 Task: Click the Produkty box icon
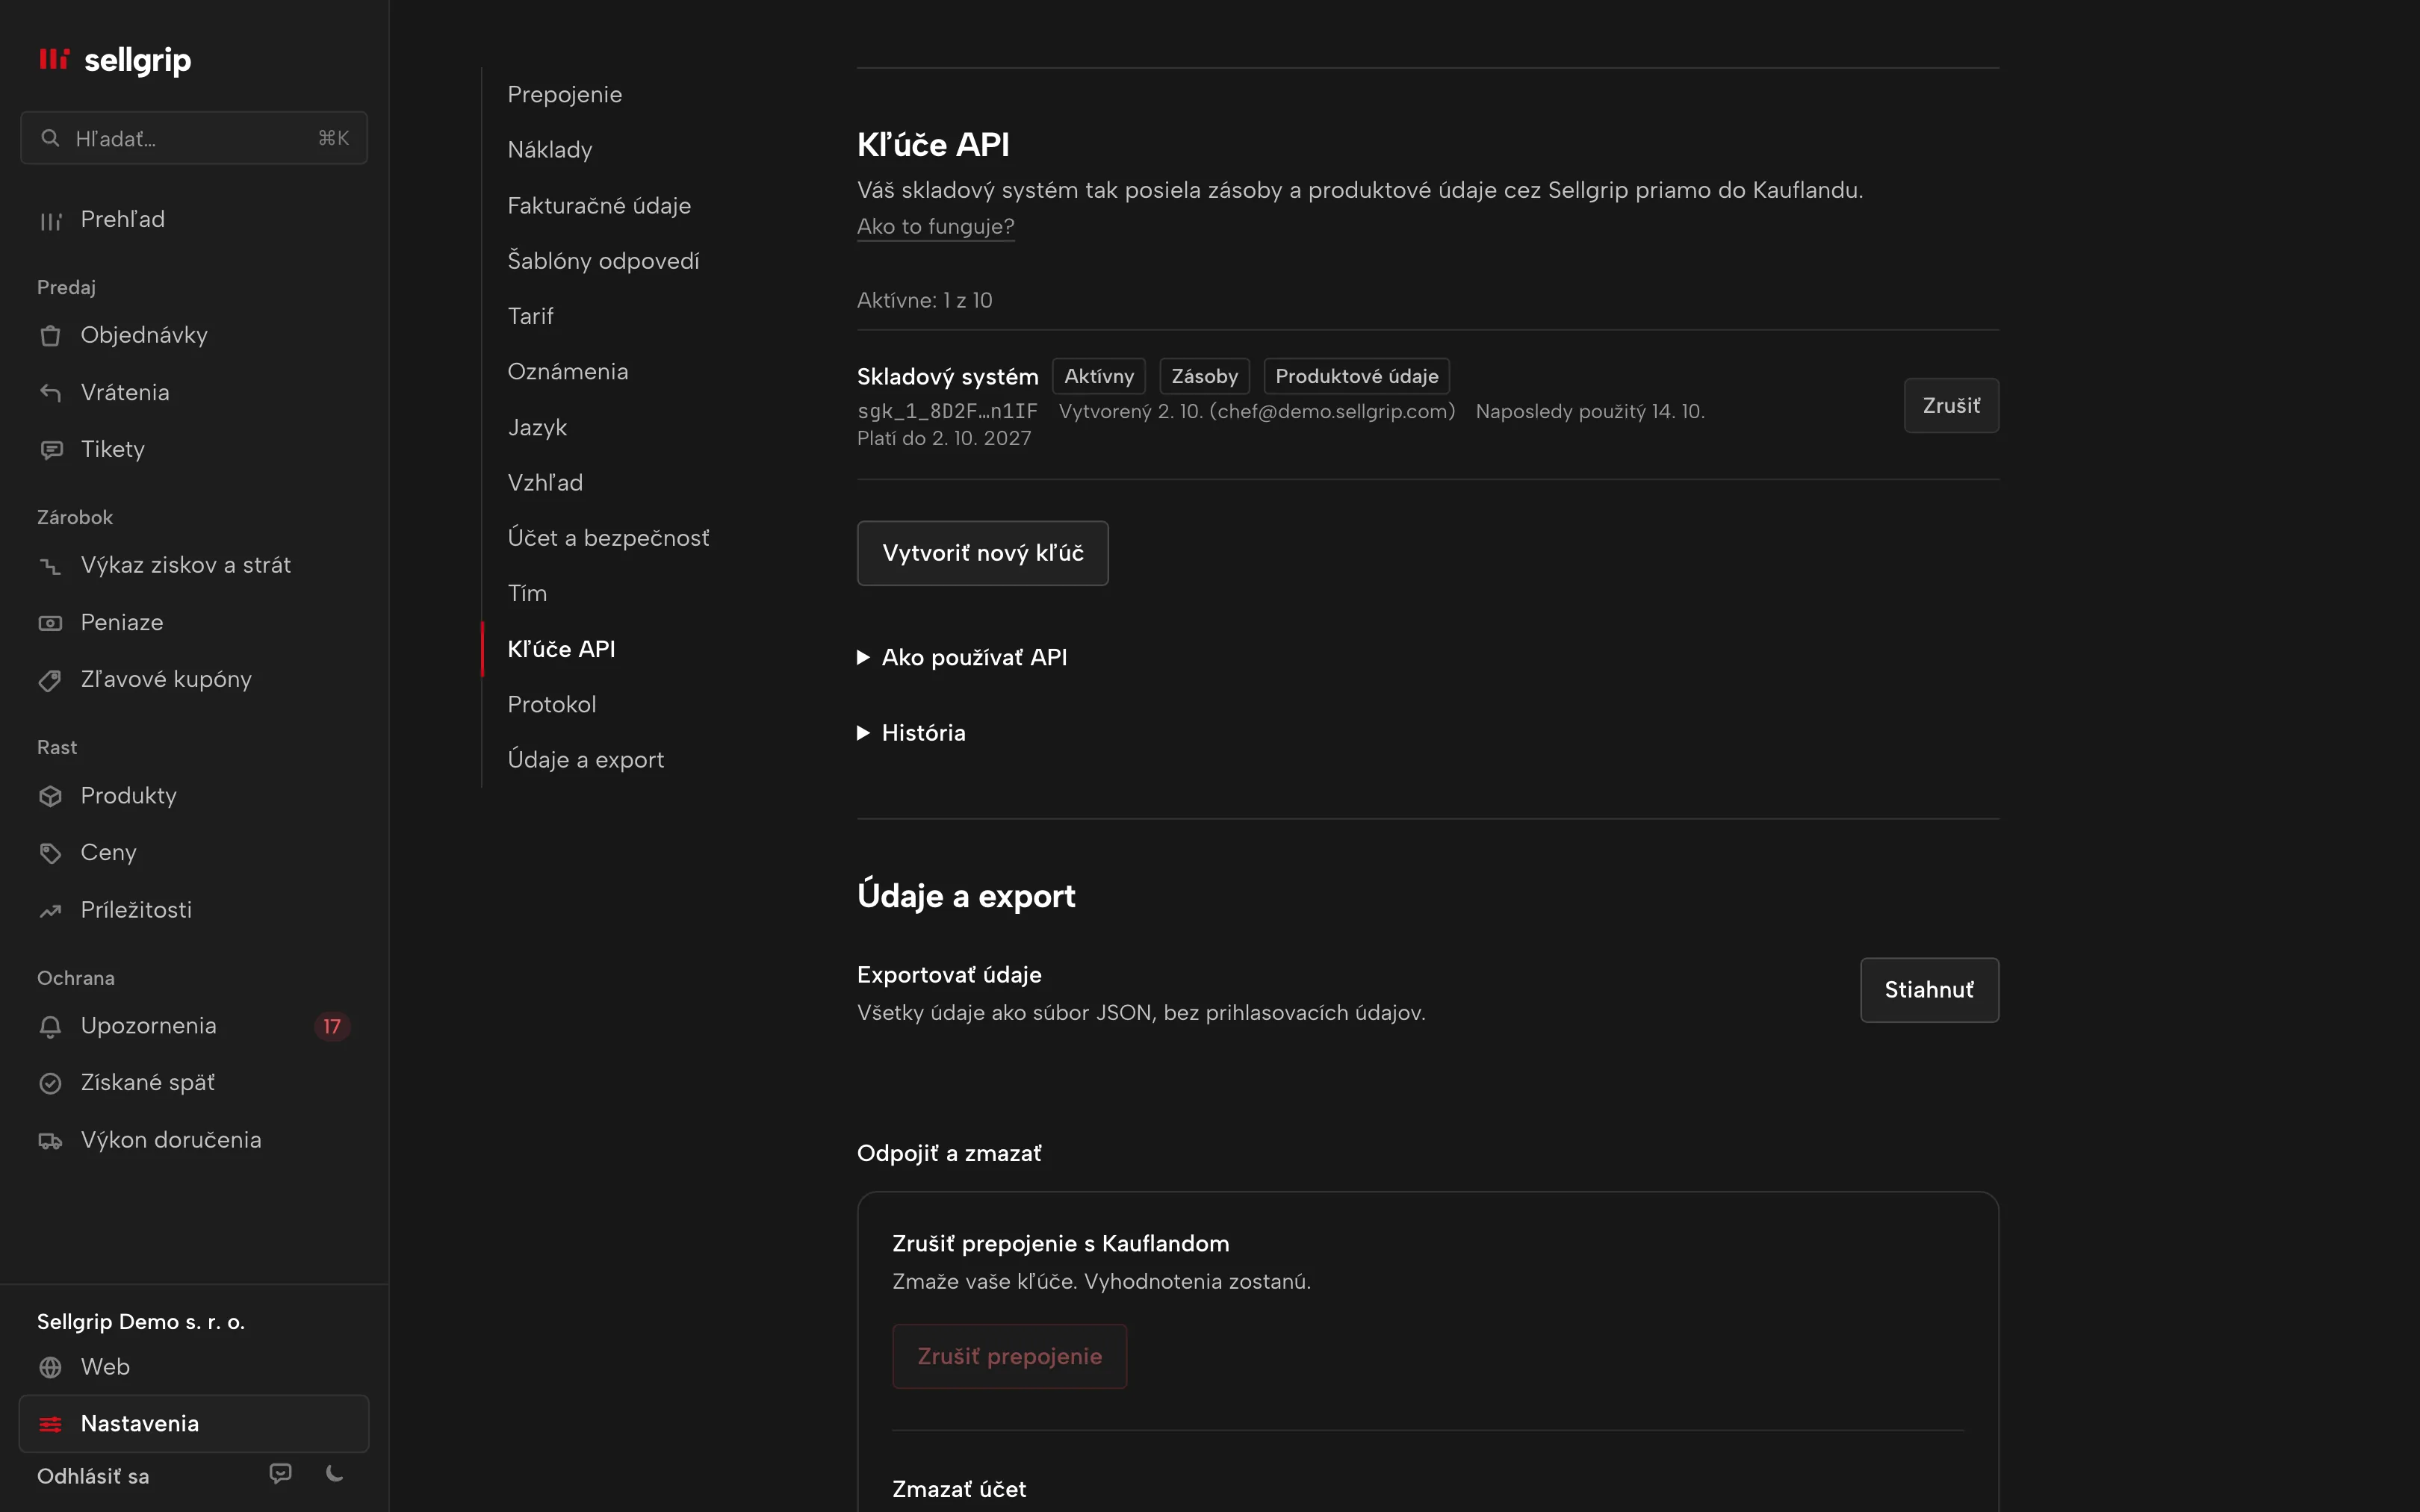click(x=50, y=796)
